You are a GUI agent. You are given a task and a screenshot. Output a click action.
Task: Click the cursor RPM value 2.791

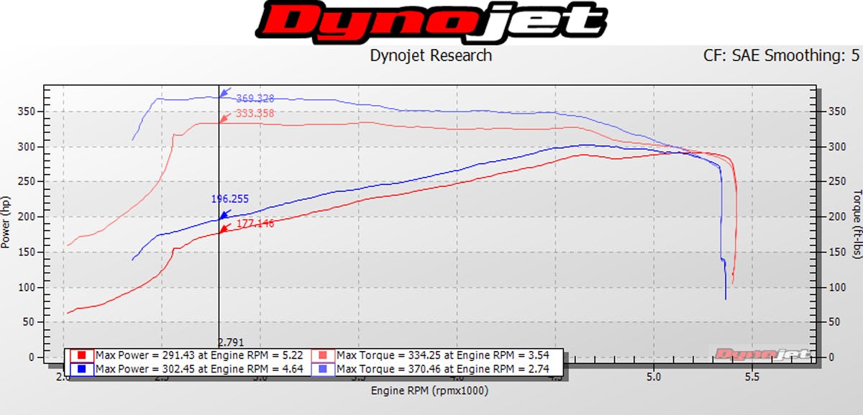[x=232, y=342]
